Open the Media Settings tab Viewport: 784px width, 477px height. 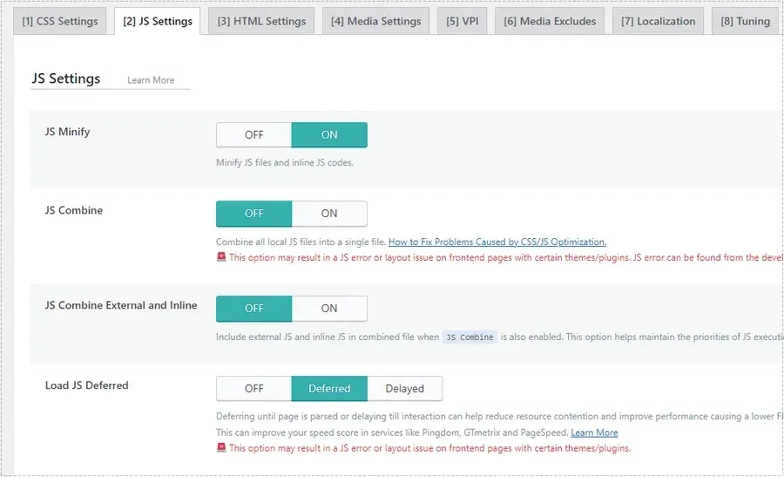click(376, 21)
